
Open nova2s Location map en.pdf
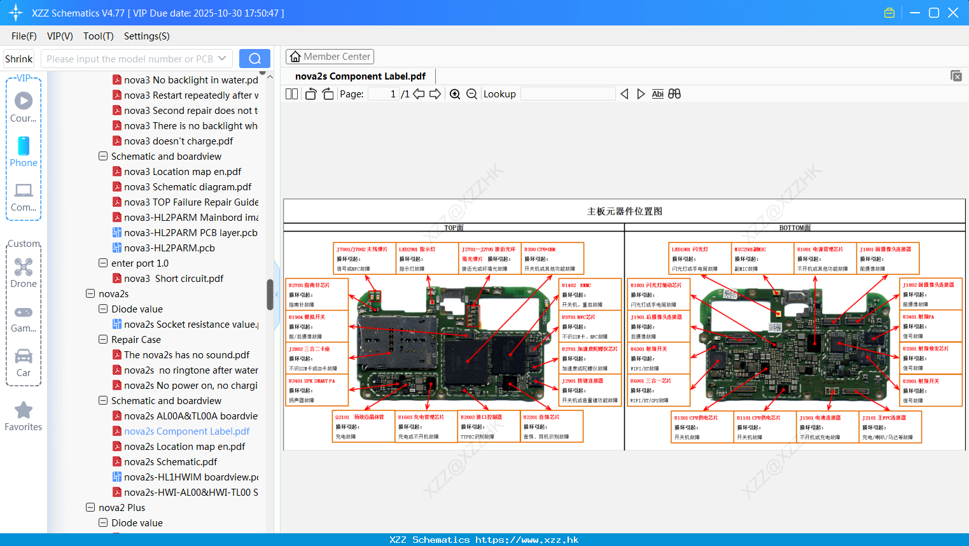(185, 447)
